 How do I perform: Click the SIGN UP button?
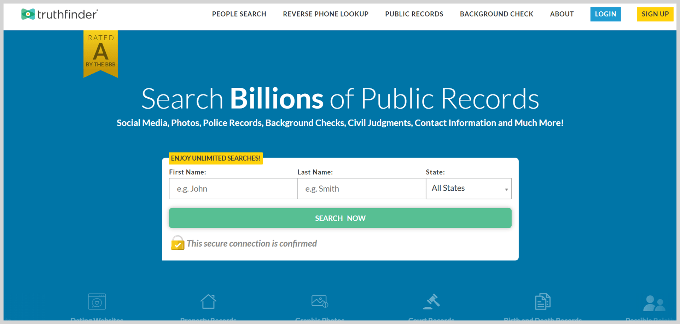coord(655,14)
